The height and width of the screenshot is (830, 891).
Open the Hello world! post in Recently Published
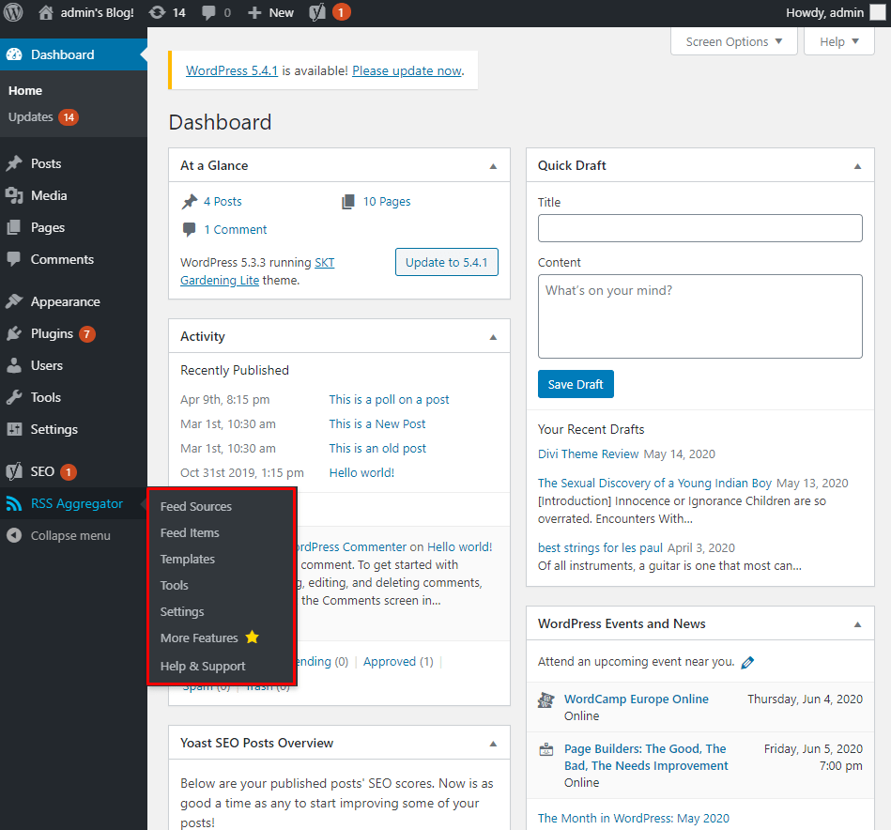361,472
